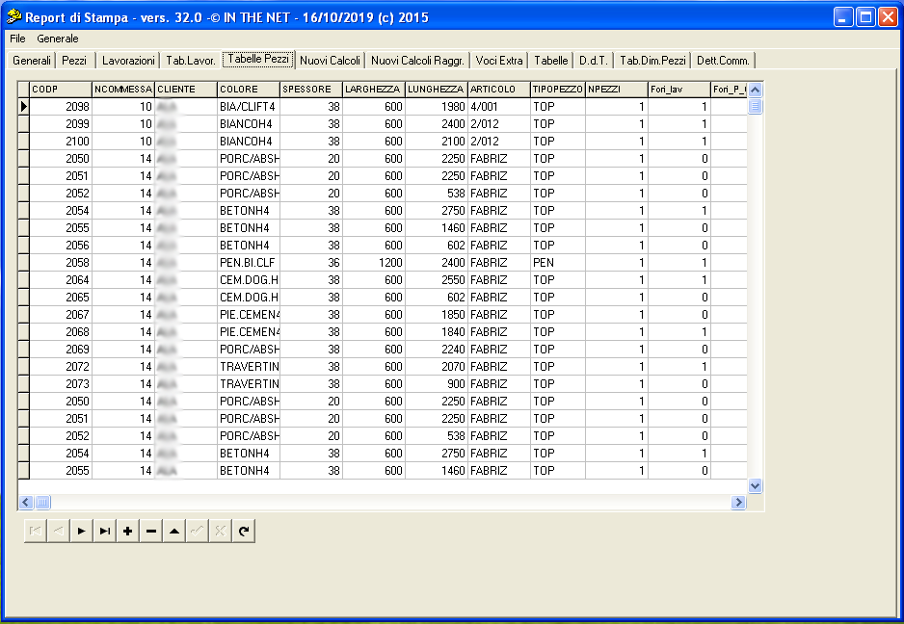This screenshot has width=904, height=624.
Task: Click the 2070 length cell
Action: 437,367
